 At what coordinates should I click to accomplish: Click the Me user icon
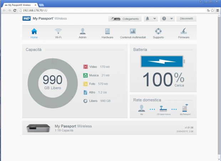(142, 108)
